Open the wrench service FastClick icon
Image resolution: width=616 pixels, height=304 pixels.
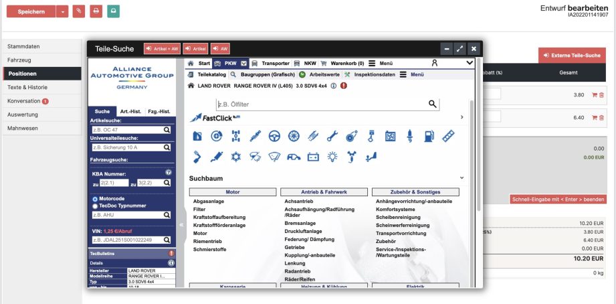[332, 136]
